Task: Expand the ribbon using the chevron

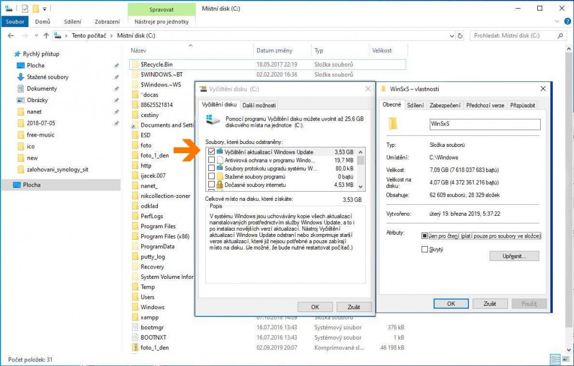Action: tap(557, 21)
